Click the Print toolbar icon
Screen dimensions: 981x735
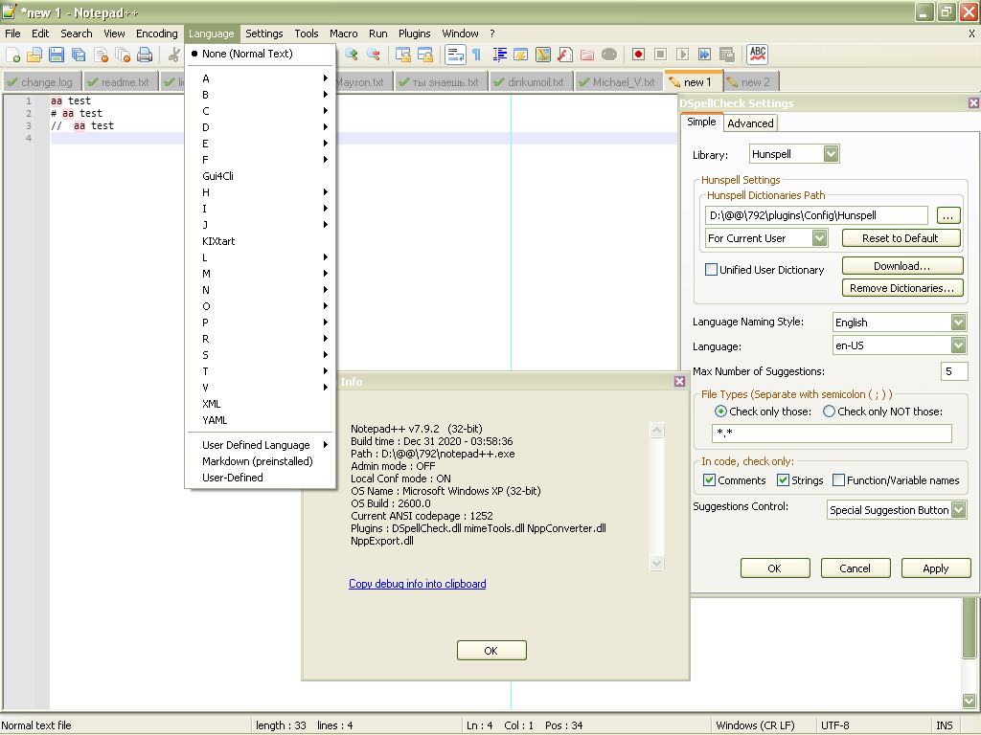click(145, 55)
